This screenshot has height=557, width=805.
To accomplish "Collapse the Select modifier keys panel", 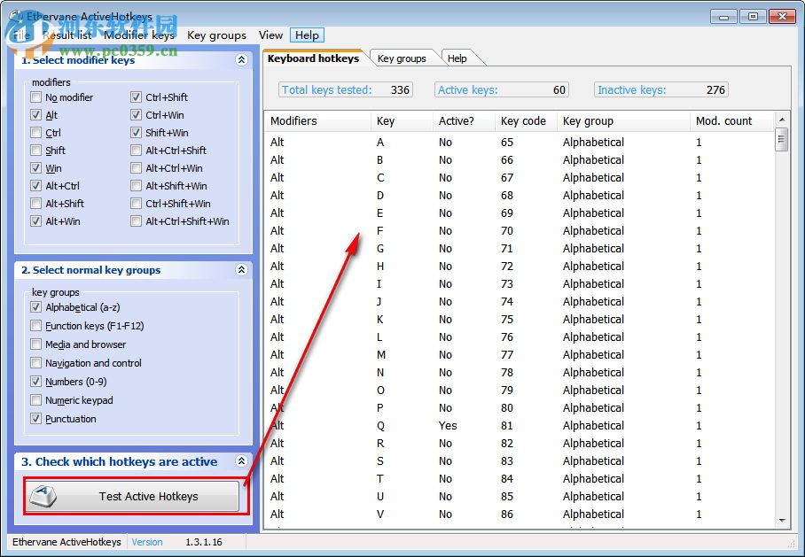I will pos(241,60).
